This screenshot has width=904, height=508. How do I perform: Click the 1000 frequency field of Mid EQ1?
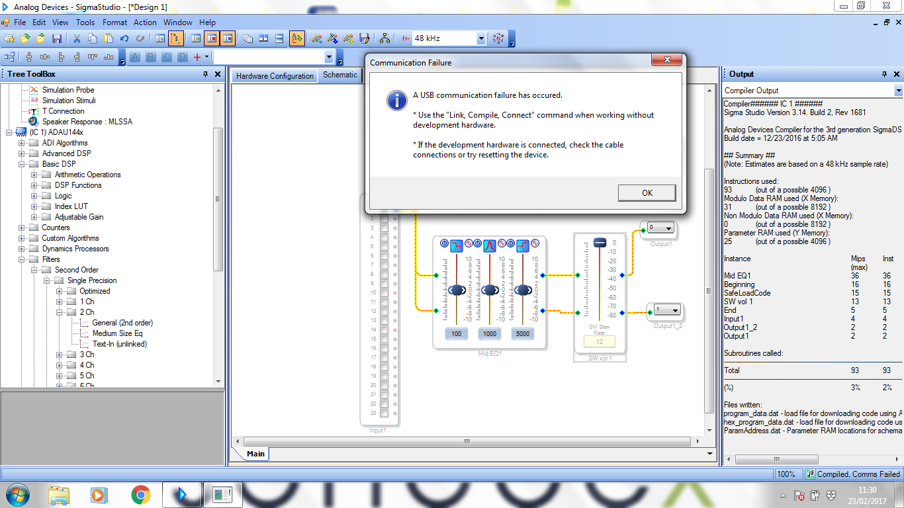click(490, 334)
